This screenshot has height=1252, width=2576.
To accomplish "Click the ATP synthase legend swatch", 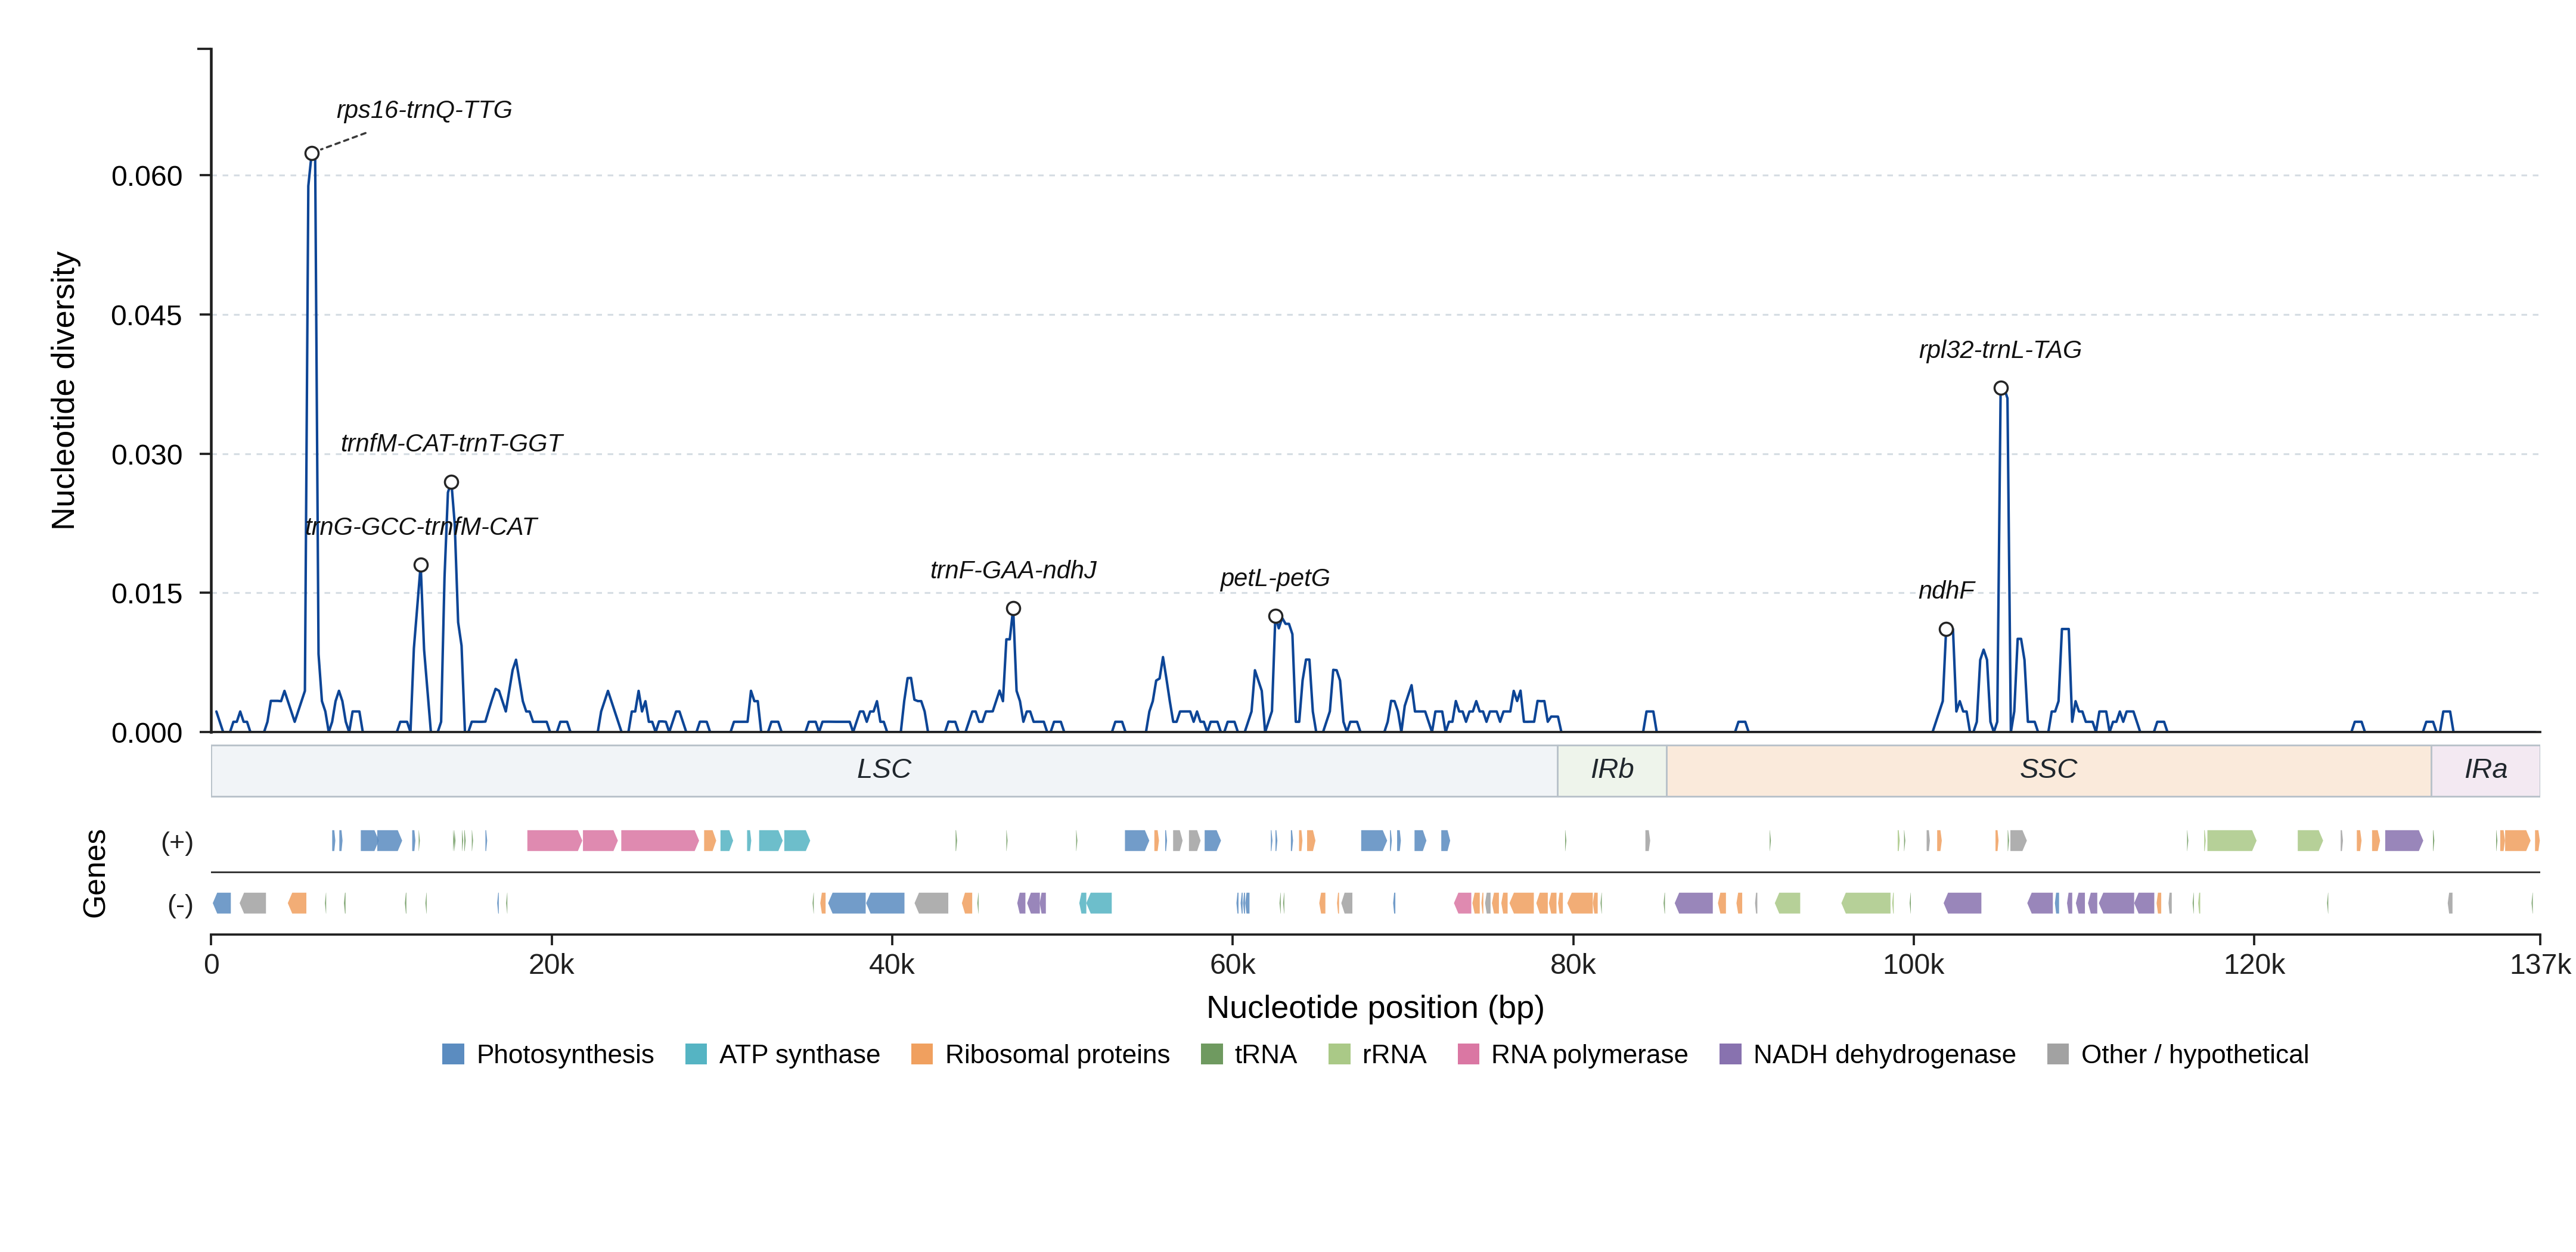I will (696, 1054).
